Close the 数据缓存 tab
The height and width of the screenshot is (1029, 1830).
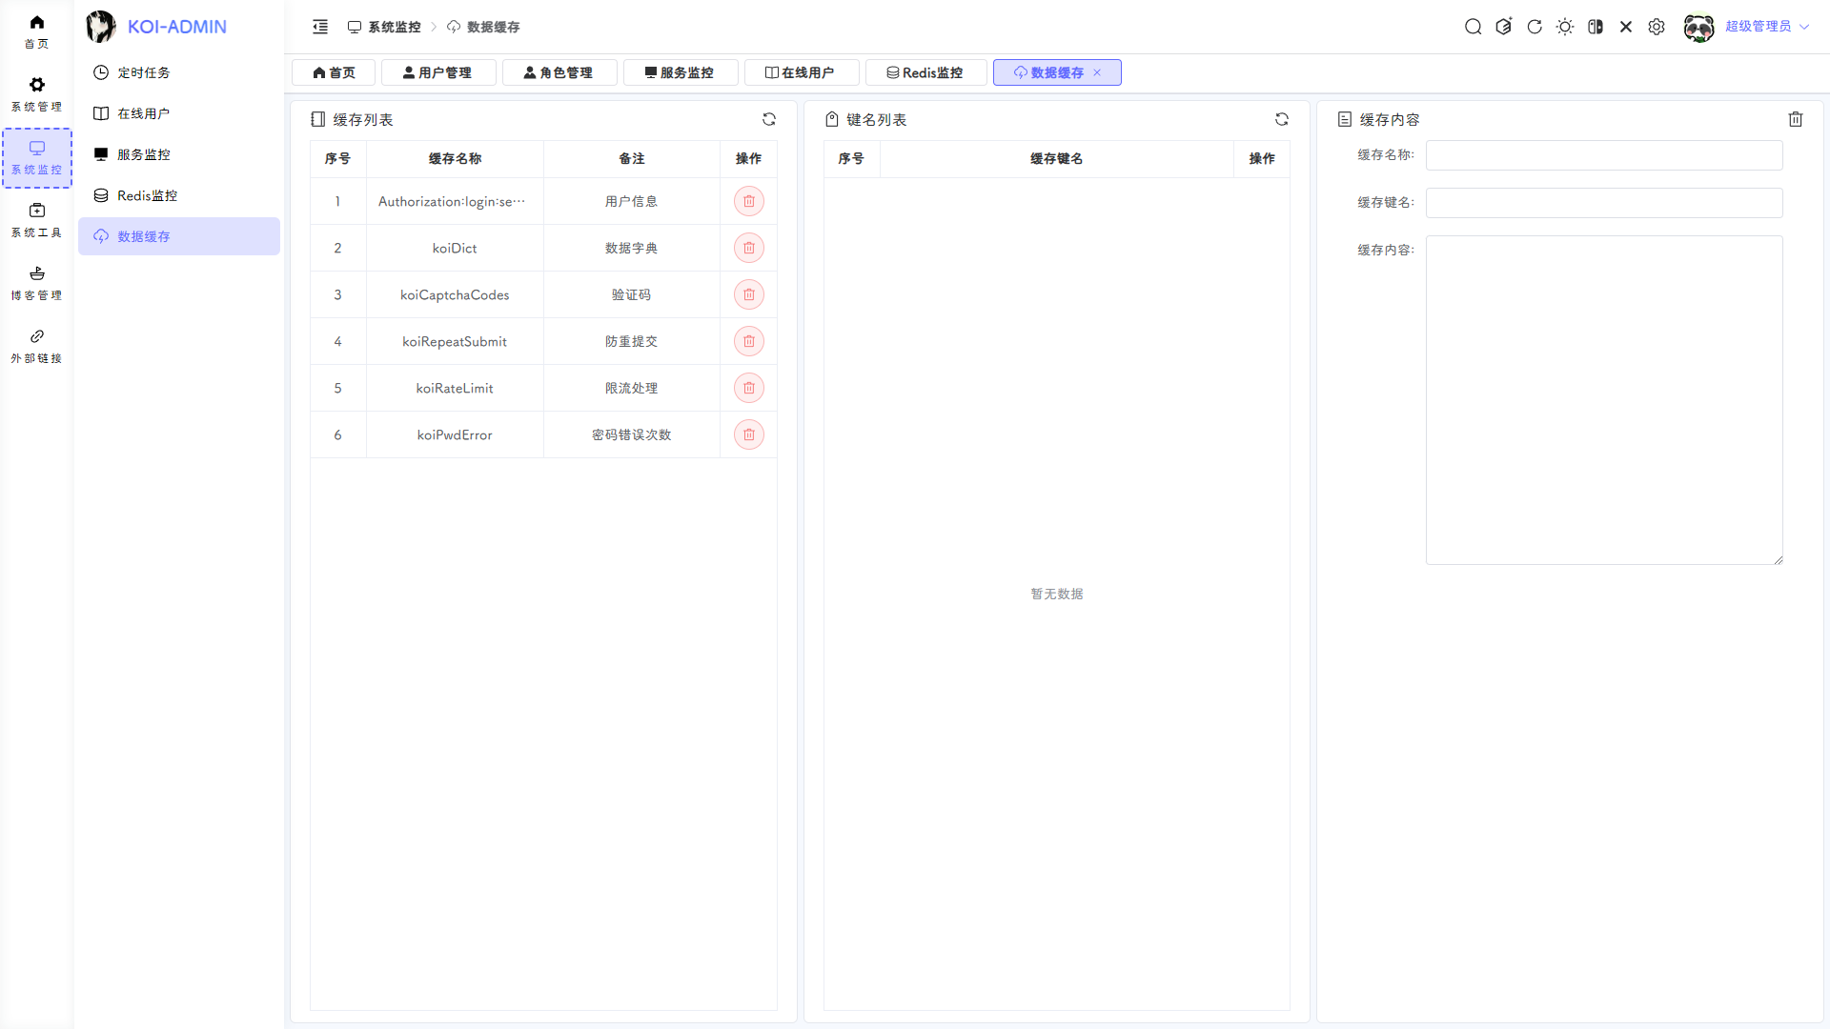(1097, 72)
